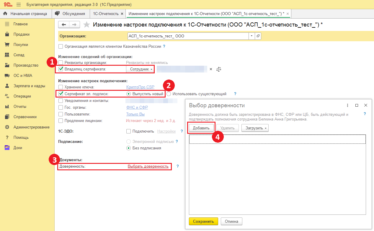Open Операции Дт/Кт icon
The image size is (374, 231).
point(7,96)
